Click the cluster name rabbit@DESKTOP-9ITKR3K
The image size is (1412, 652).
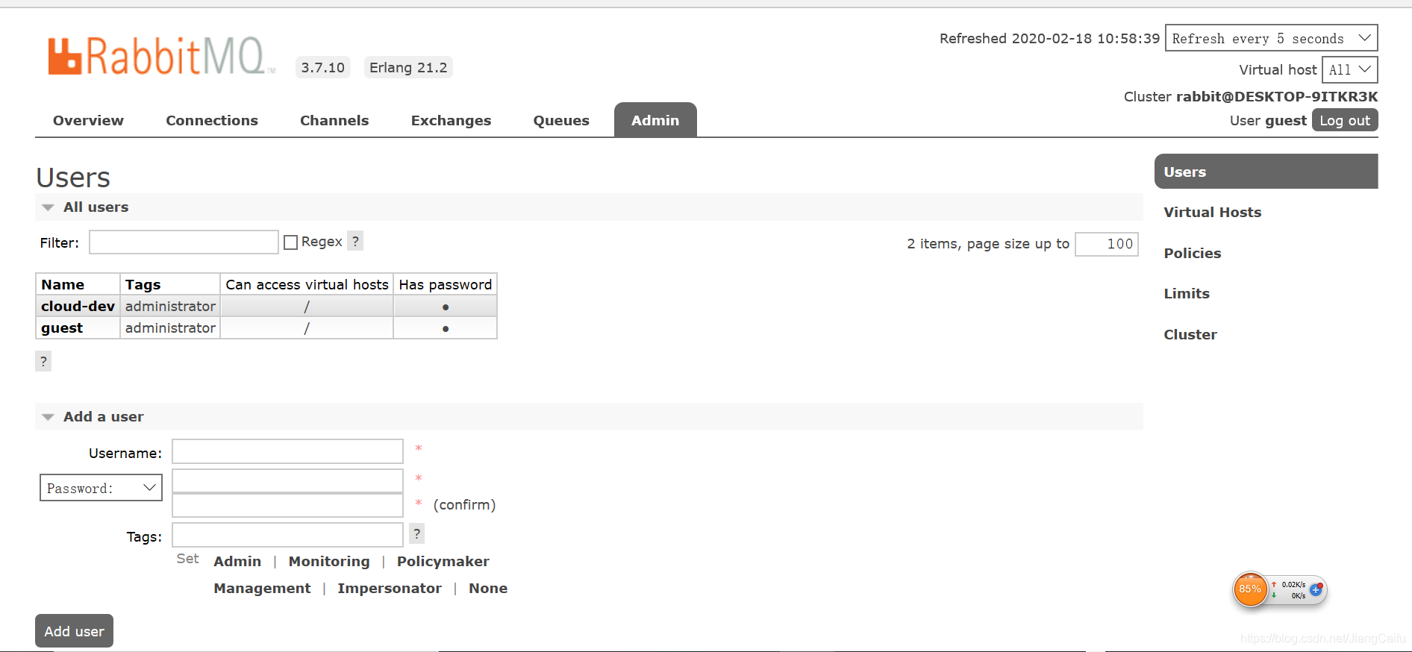[1277, 96]
